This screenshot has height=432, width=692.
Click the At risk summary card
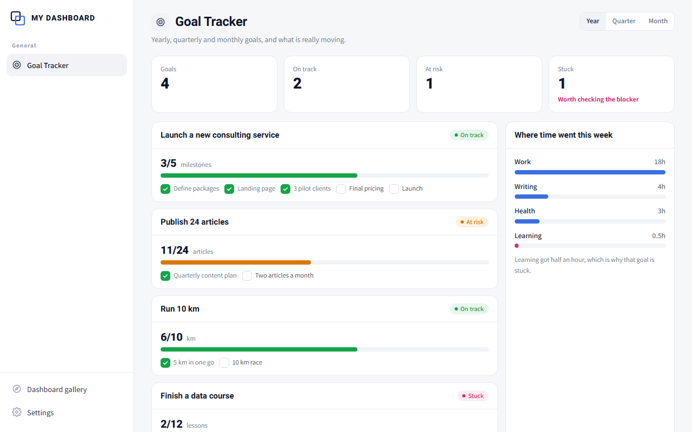(479, 84)
